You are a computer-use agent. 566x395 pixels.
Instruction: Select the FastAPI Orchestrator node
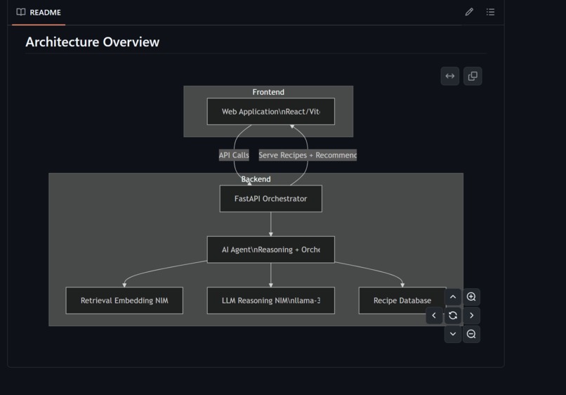tap(271, 199)
